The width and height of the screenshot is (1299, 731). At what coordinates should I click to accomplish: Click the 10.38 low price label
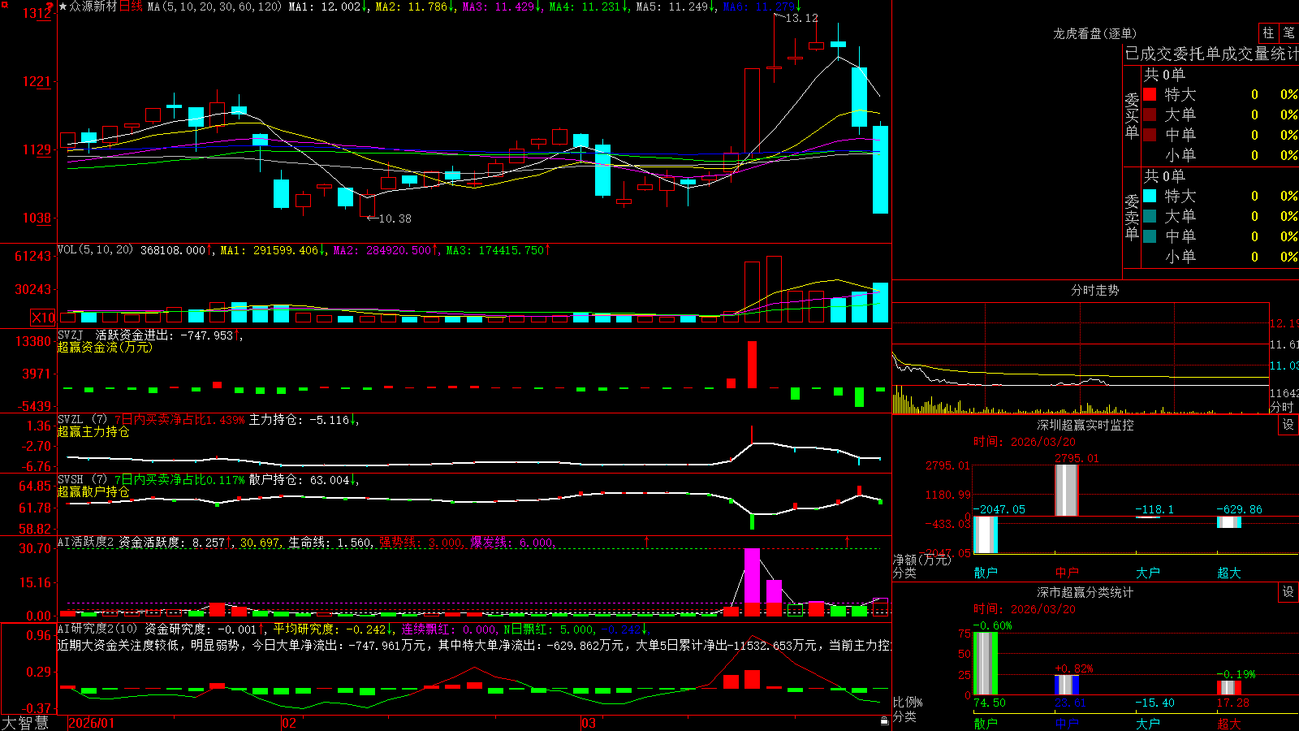click(x=395, y=218)
